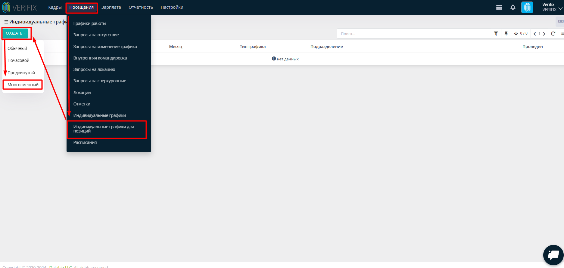Select Запросы на сверхурочные entry
The width and height of the screenshot is (564, 268).
[x=100, y=81]
